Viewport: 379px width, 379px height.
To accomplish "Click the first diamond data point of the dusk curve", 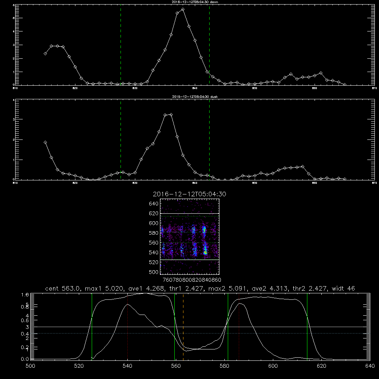I will [x=45, y=143].
